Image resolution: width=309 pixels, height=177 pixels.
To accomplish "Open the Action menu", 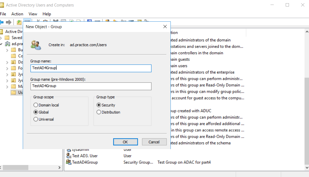I will pyautogui.click(x=17, y=14).
